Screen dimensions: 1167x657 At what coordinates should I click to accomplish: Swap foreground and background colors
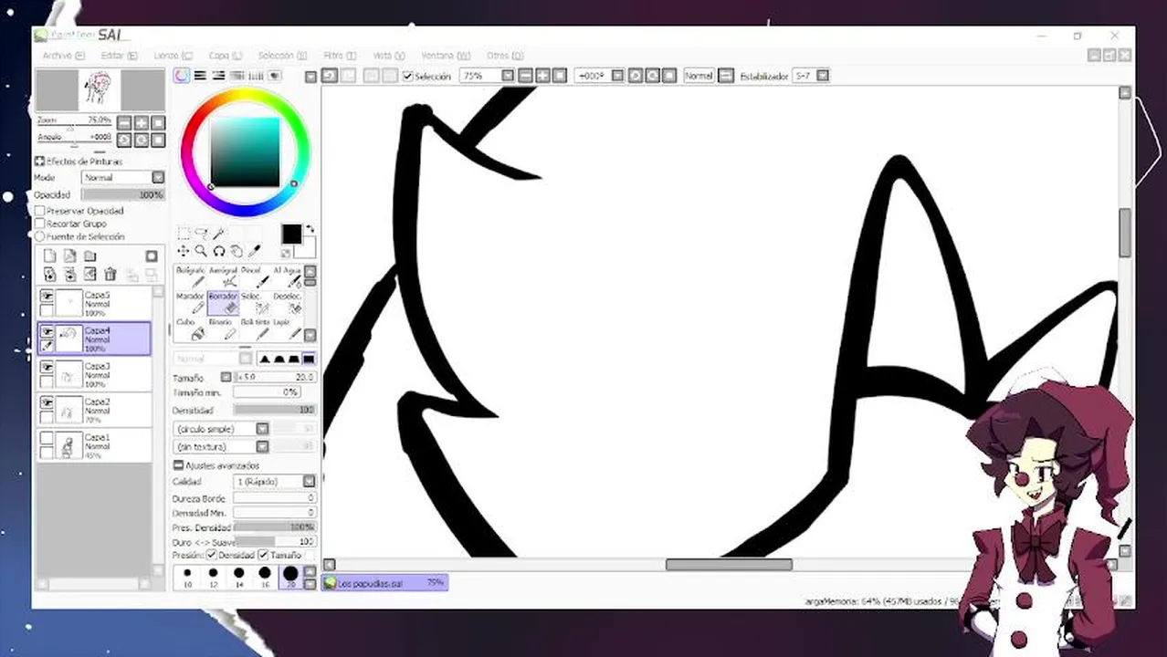click(310, 230)
